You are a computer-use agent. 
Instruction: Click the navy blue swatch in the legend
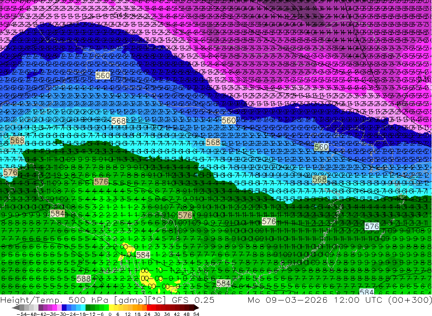[64, 308]
